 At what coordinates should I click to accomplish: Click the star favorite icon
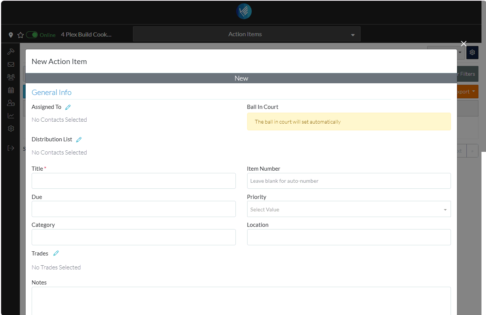click(21, 35)
